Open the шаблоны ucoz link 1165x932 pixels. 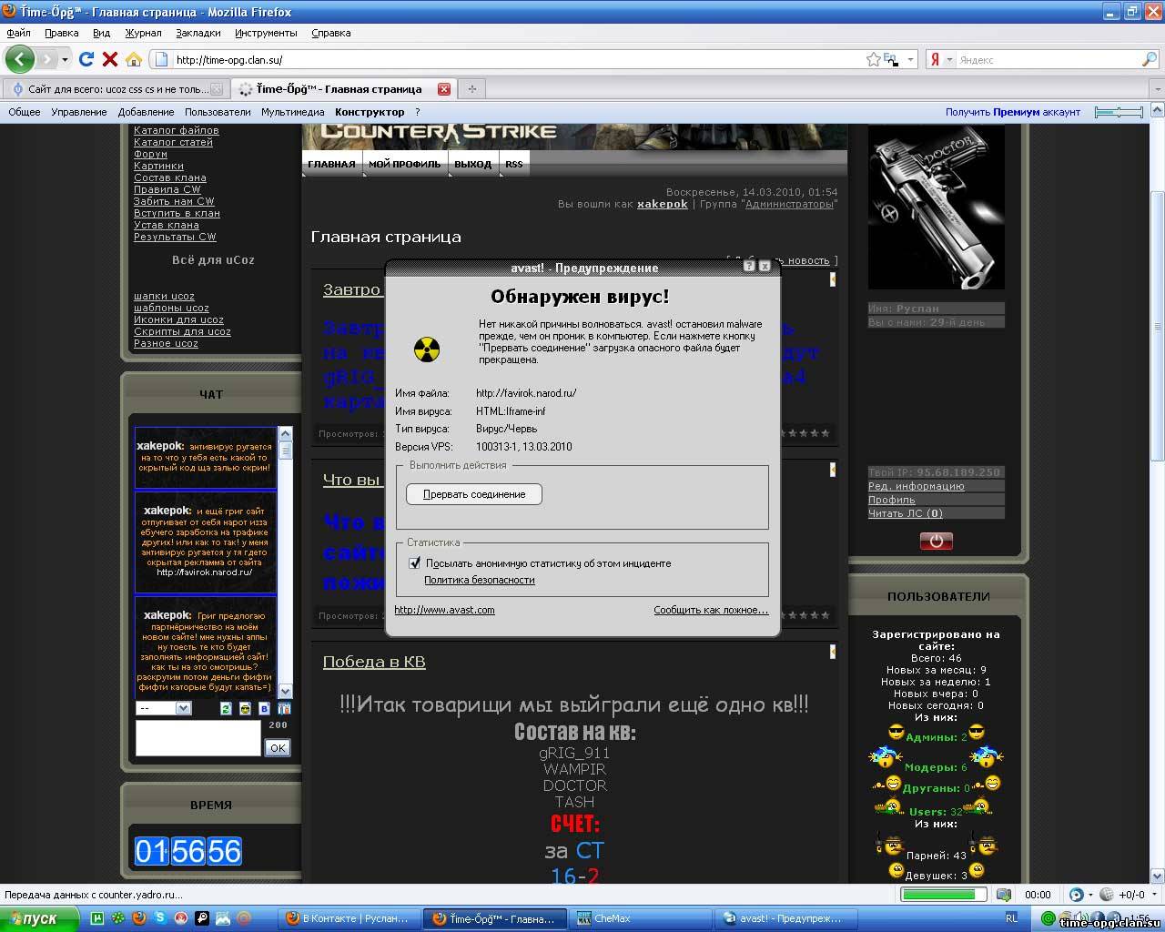171,308
